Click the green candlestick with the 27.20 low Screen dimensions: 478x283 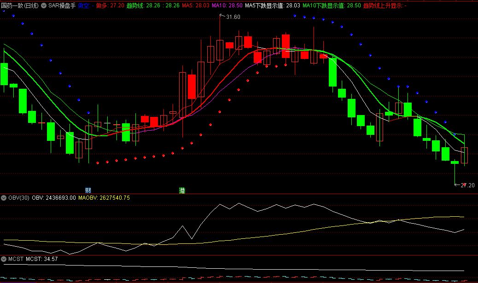(455, 162)
